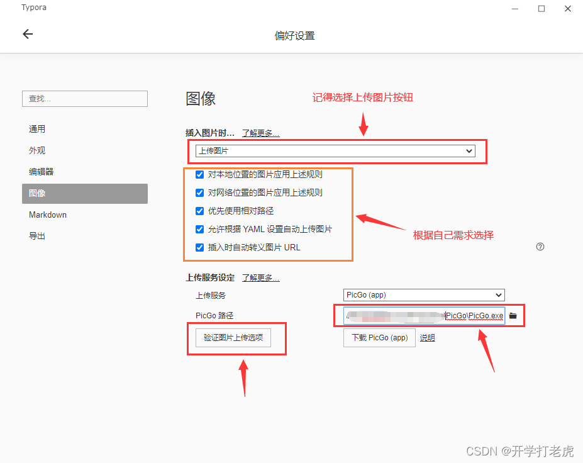Image resolution: width=583 pixels, height=463 pixels.
Task: Select 外观 in the settings sidebar
Action: point(85,150)
